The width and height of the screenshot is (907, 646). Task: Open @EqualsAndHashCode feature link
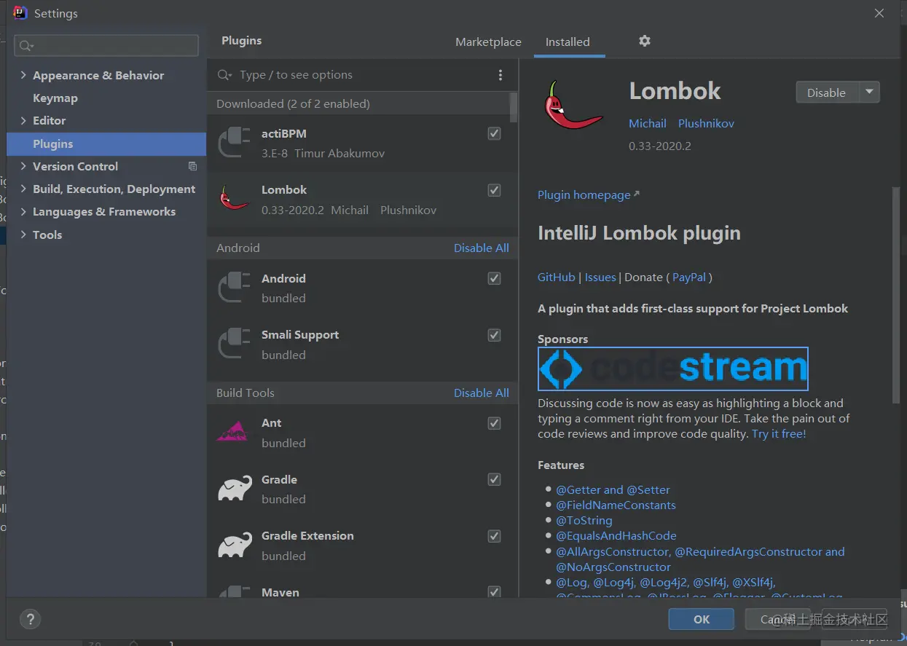pos(616,535)
